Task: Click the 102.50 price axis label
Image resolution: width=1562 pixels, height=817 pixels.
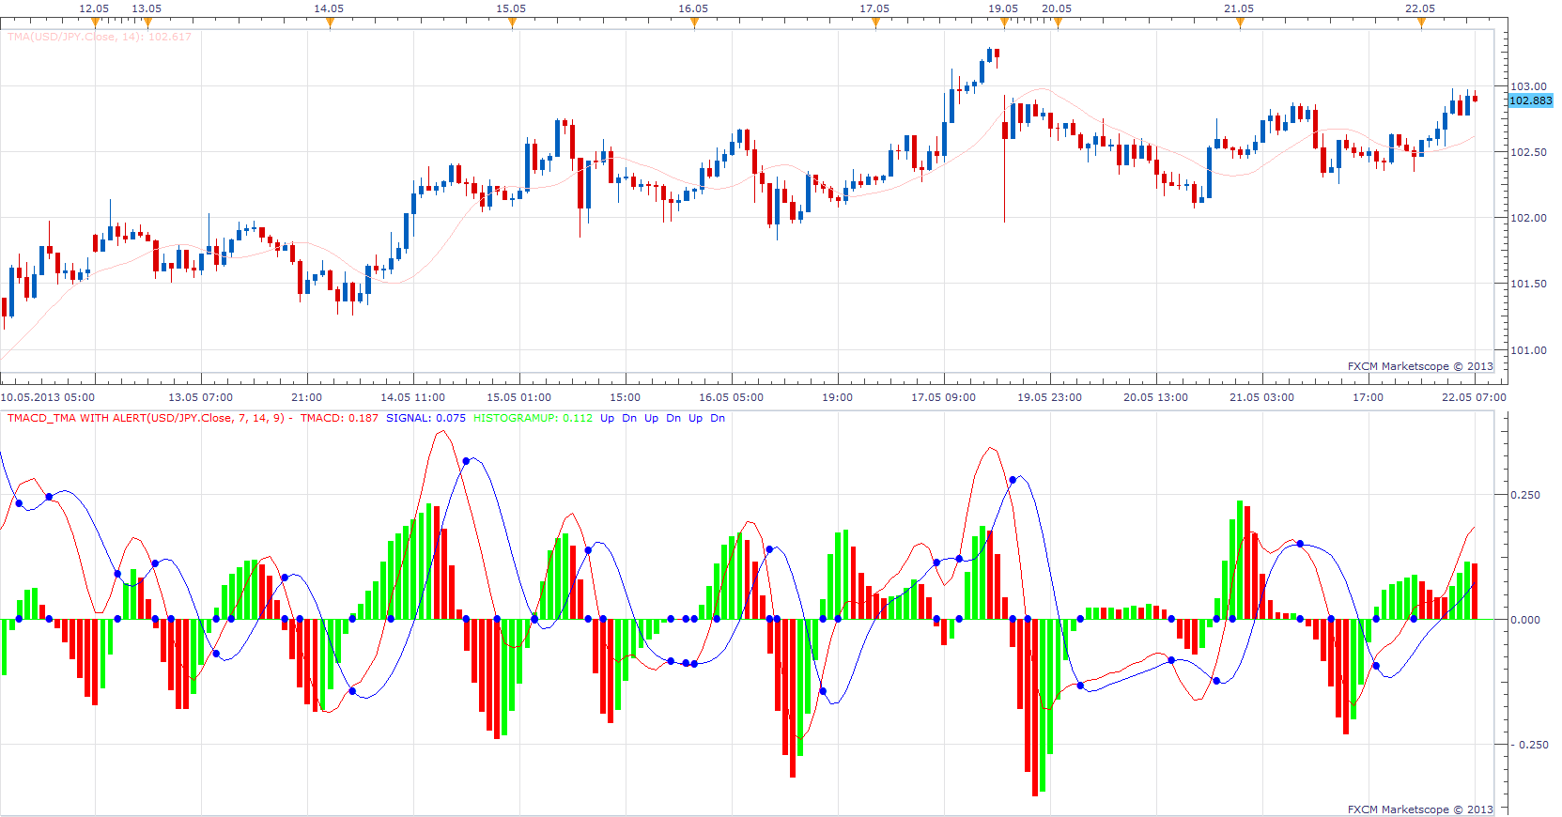Action: [x=1528, y=152]
